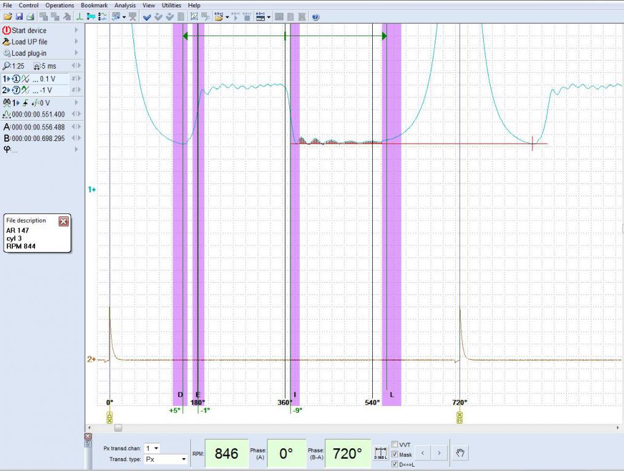Open the Utilities menu
Screen dimensions: 624x471
171,5
